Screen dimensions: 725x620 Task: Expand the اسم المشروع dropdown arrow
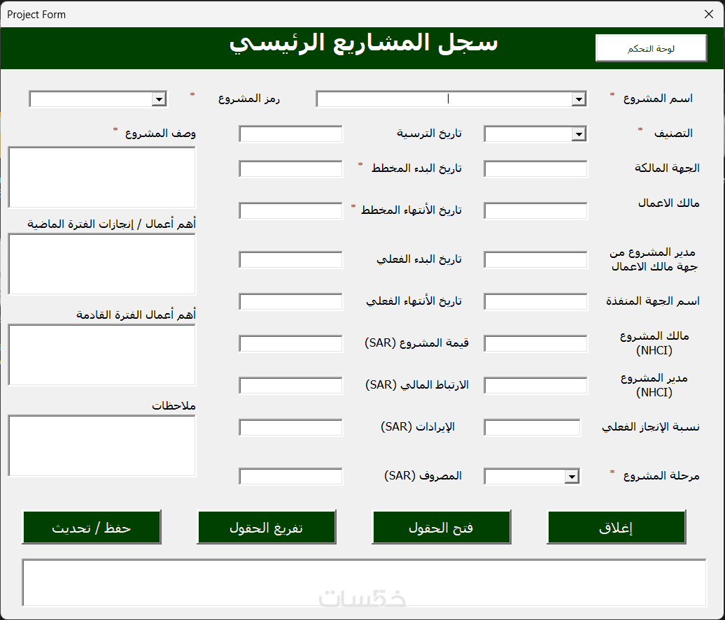(579, 99)
